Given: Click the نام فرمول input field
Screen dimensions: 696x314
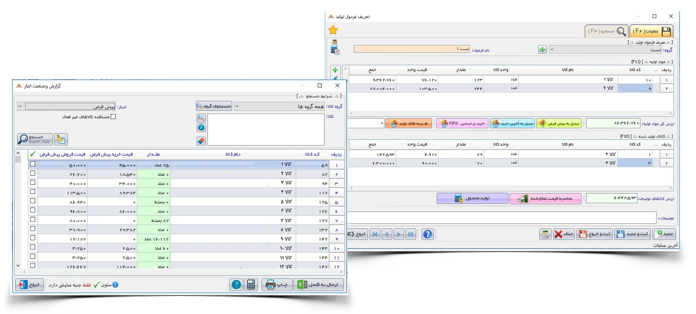Looking at the screenshot, I should (412, 49).
